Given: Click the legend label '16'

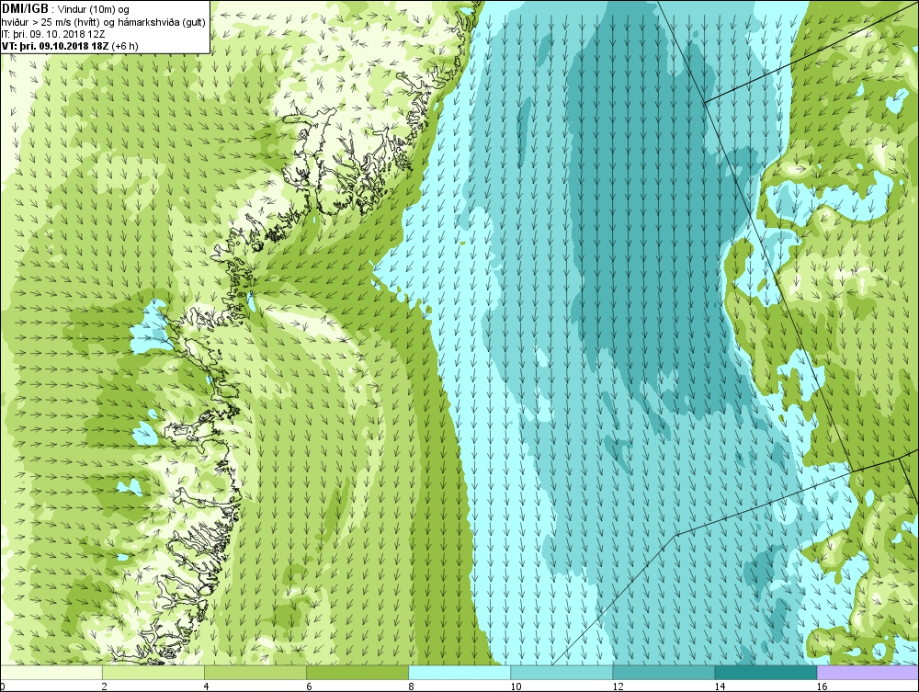Looking at the screenshot, I should pos(822,686).
